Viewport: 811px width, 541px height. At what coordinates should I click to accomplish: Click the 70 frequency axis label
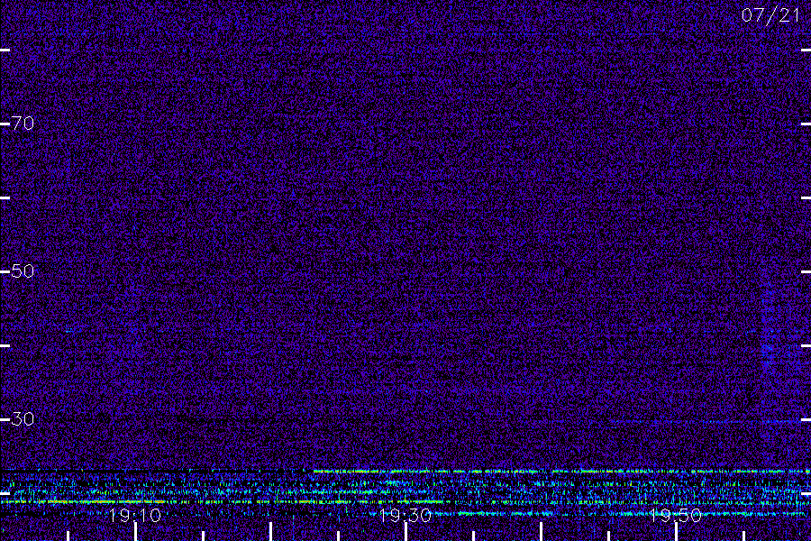point(23,124)
